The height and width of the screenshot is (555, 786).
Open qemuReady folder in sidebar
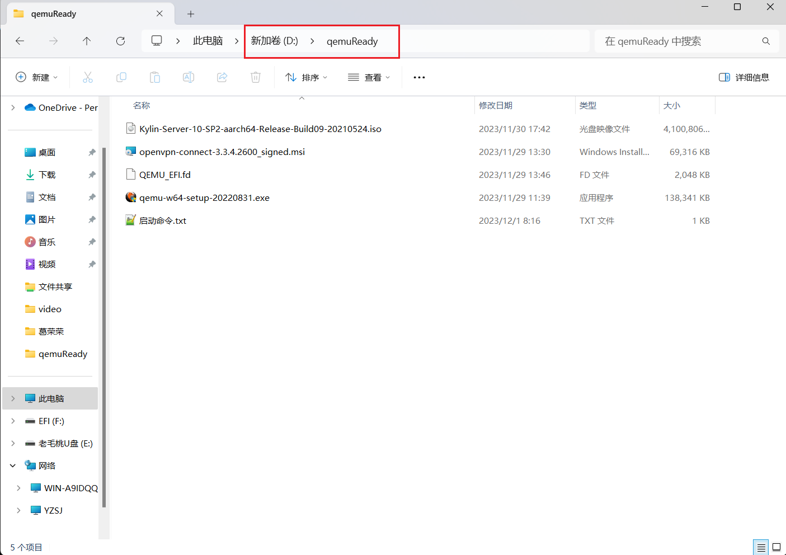pyautogui.click(x=63, y=354)
